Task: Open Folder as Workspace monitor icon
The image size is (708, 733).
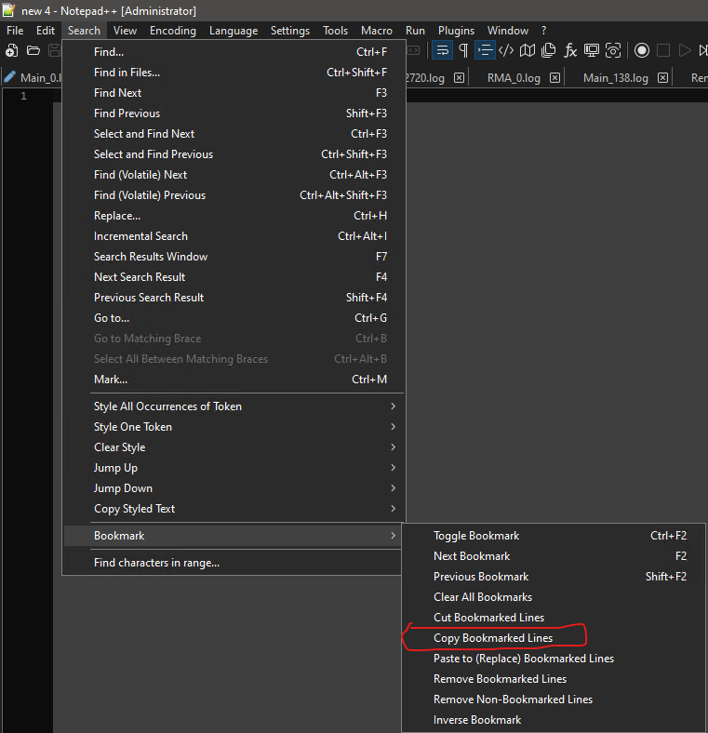Action: (x=591, y=50)
